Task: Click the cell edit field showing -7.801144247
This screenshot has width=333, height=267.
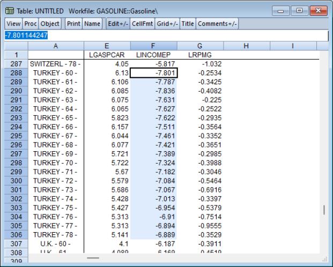Action: click(x=161, y=36)
